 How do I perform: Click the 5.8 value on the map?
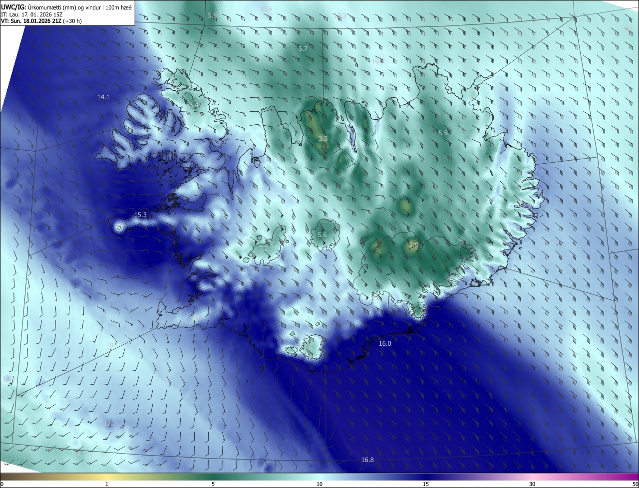click(212, 15)
